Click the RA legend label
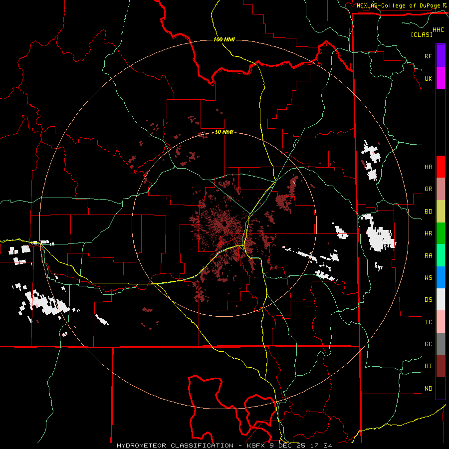The width and height of the screenshot is (449, 449). point(428,256)
